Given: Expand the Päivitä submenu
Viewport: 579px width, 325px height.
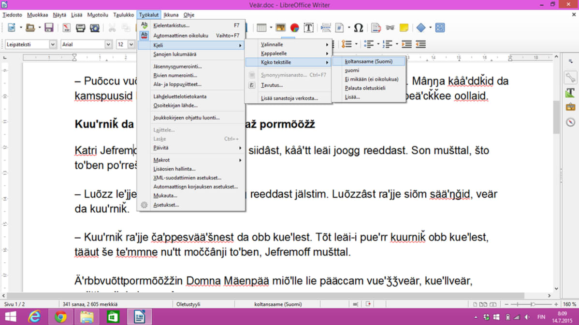Looking at the screenshot, I should (x=191, y=148).
